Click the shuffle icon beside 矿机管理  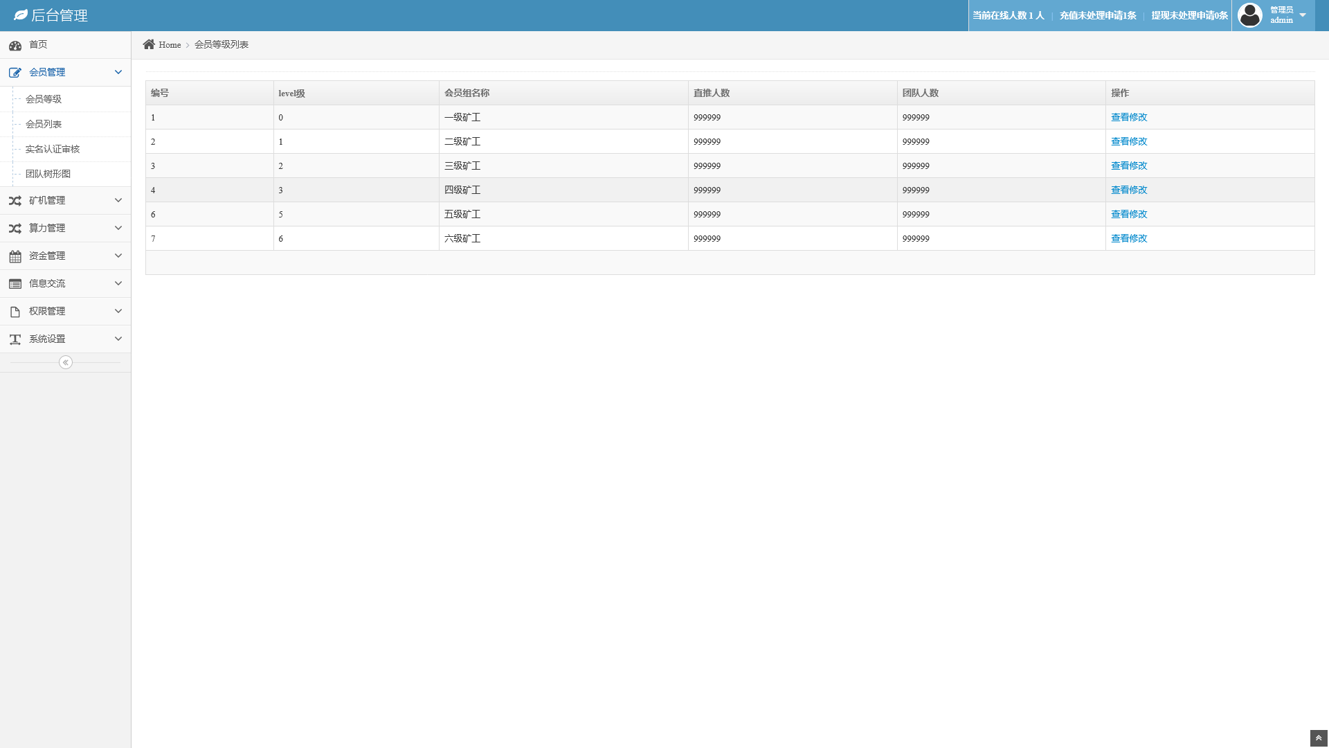tap(15, 201)
